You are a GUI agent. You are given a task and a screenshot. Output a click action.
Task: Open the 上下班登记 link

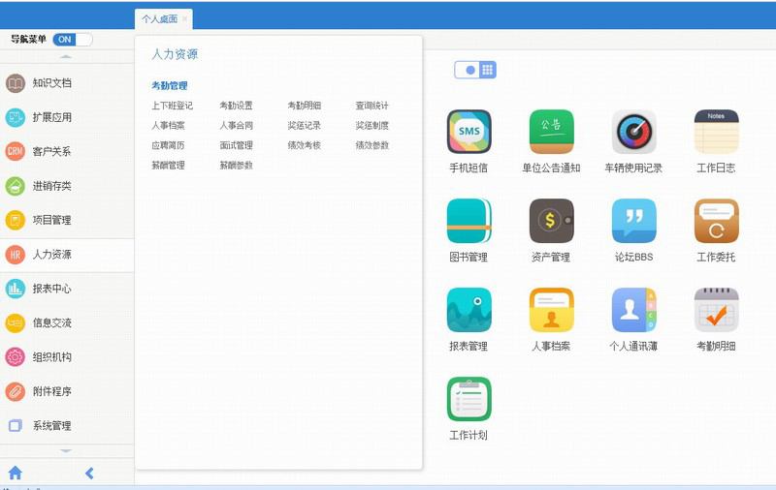(x=172, y=106)
